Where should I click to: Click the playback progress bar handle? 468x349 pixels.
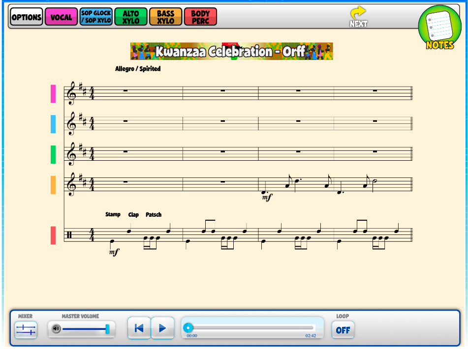[x=188, y=328]
